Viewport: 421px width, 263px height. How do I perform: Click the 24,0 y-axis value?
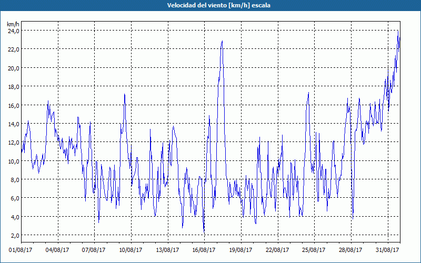tap(13, 31)
